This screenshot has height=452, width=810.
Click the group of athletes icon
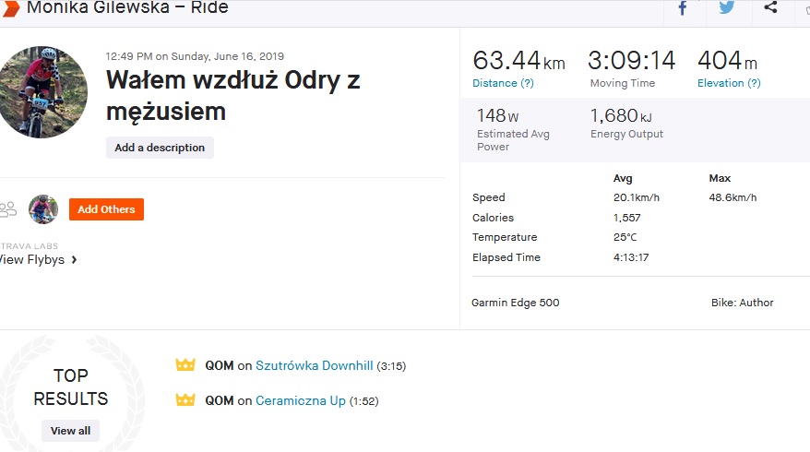point(8,209)
